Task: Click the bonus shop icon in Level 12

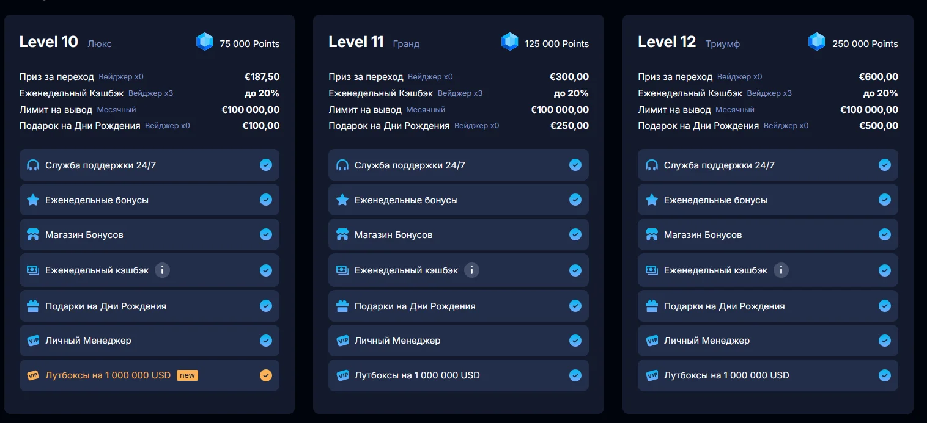Action: 652,235
